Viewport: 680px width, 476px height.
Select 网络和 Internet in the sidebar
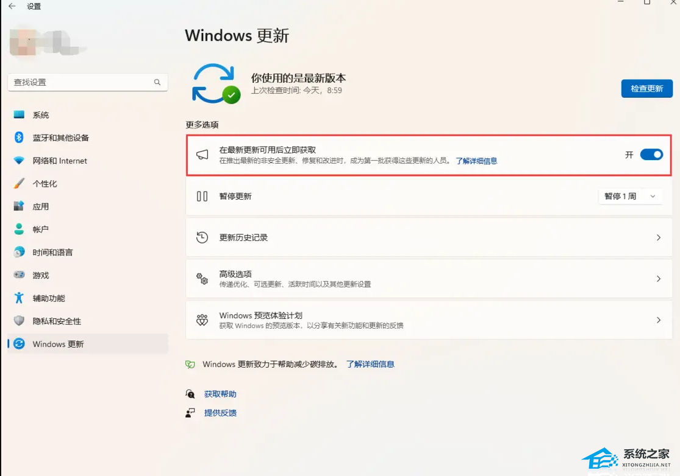88,161
